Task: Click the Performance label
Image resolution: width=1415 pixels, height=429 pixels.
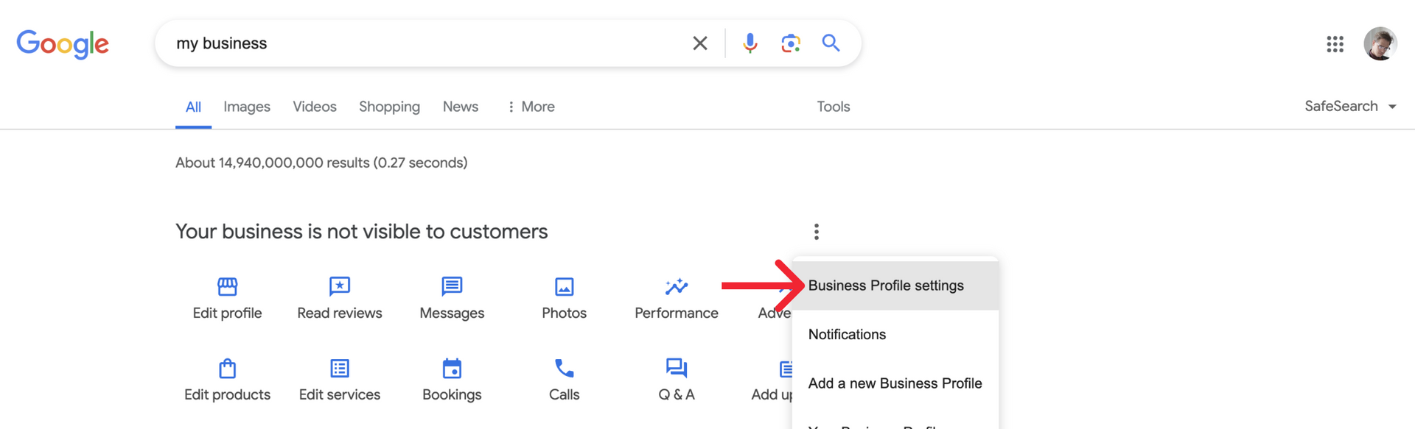Action: tap(677, 313)
